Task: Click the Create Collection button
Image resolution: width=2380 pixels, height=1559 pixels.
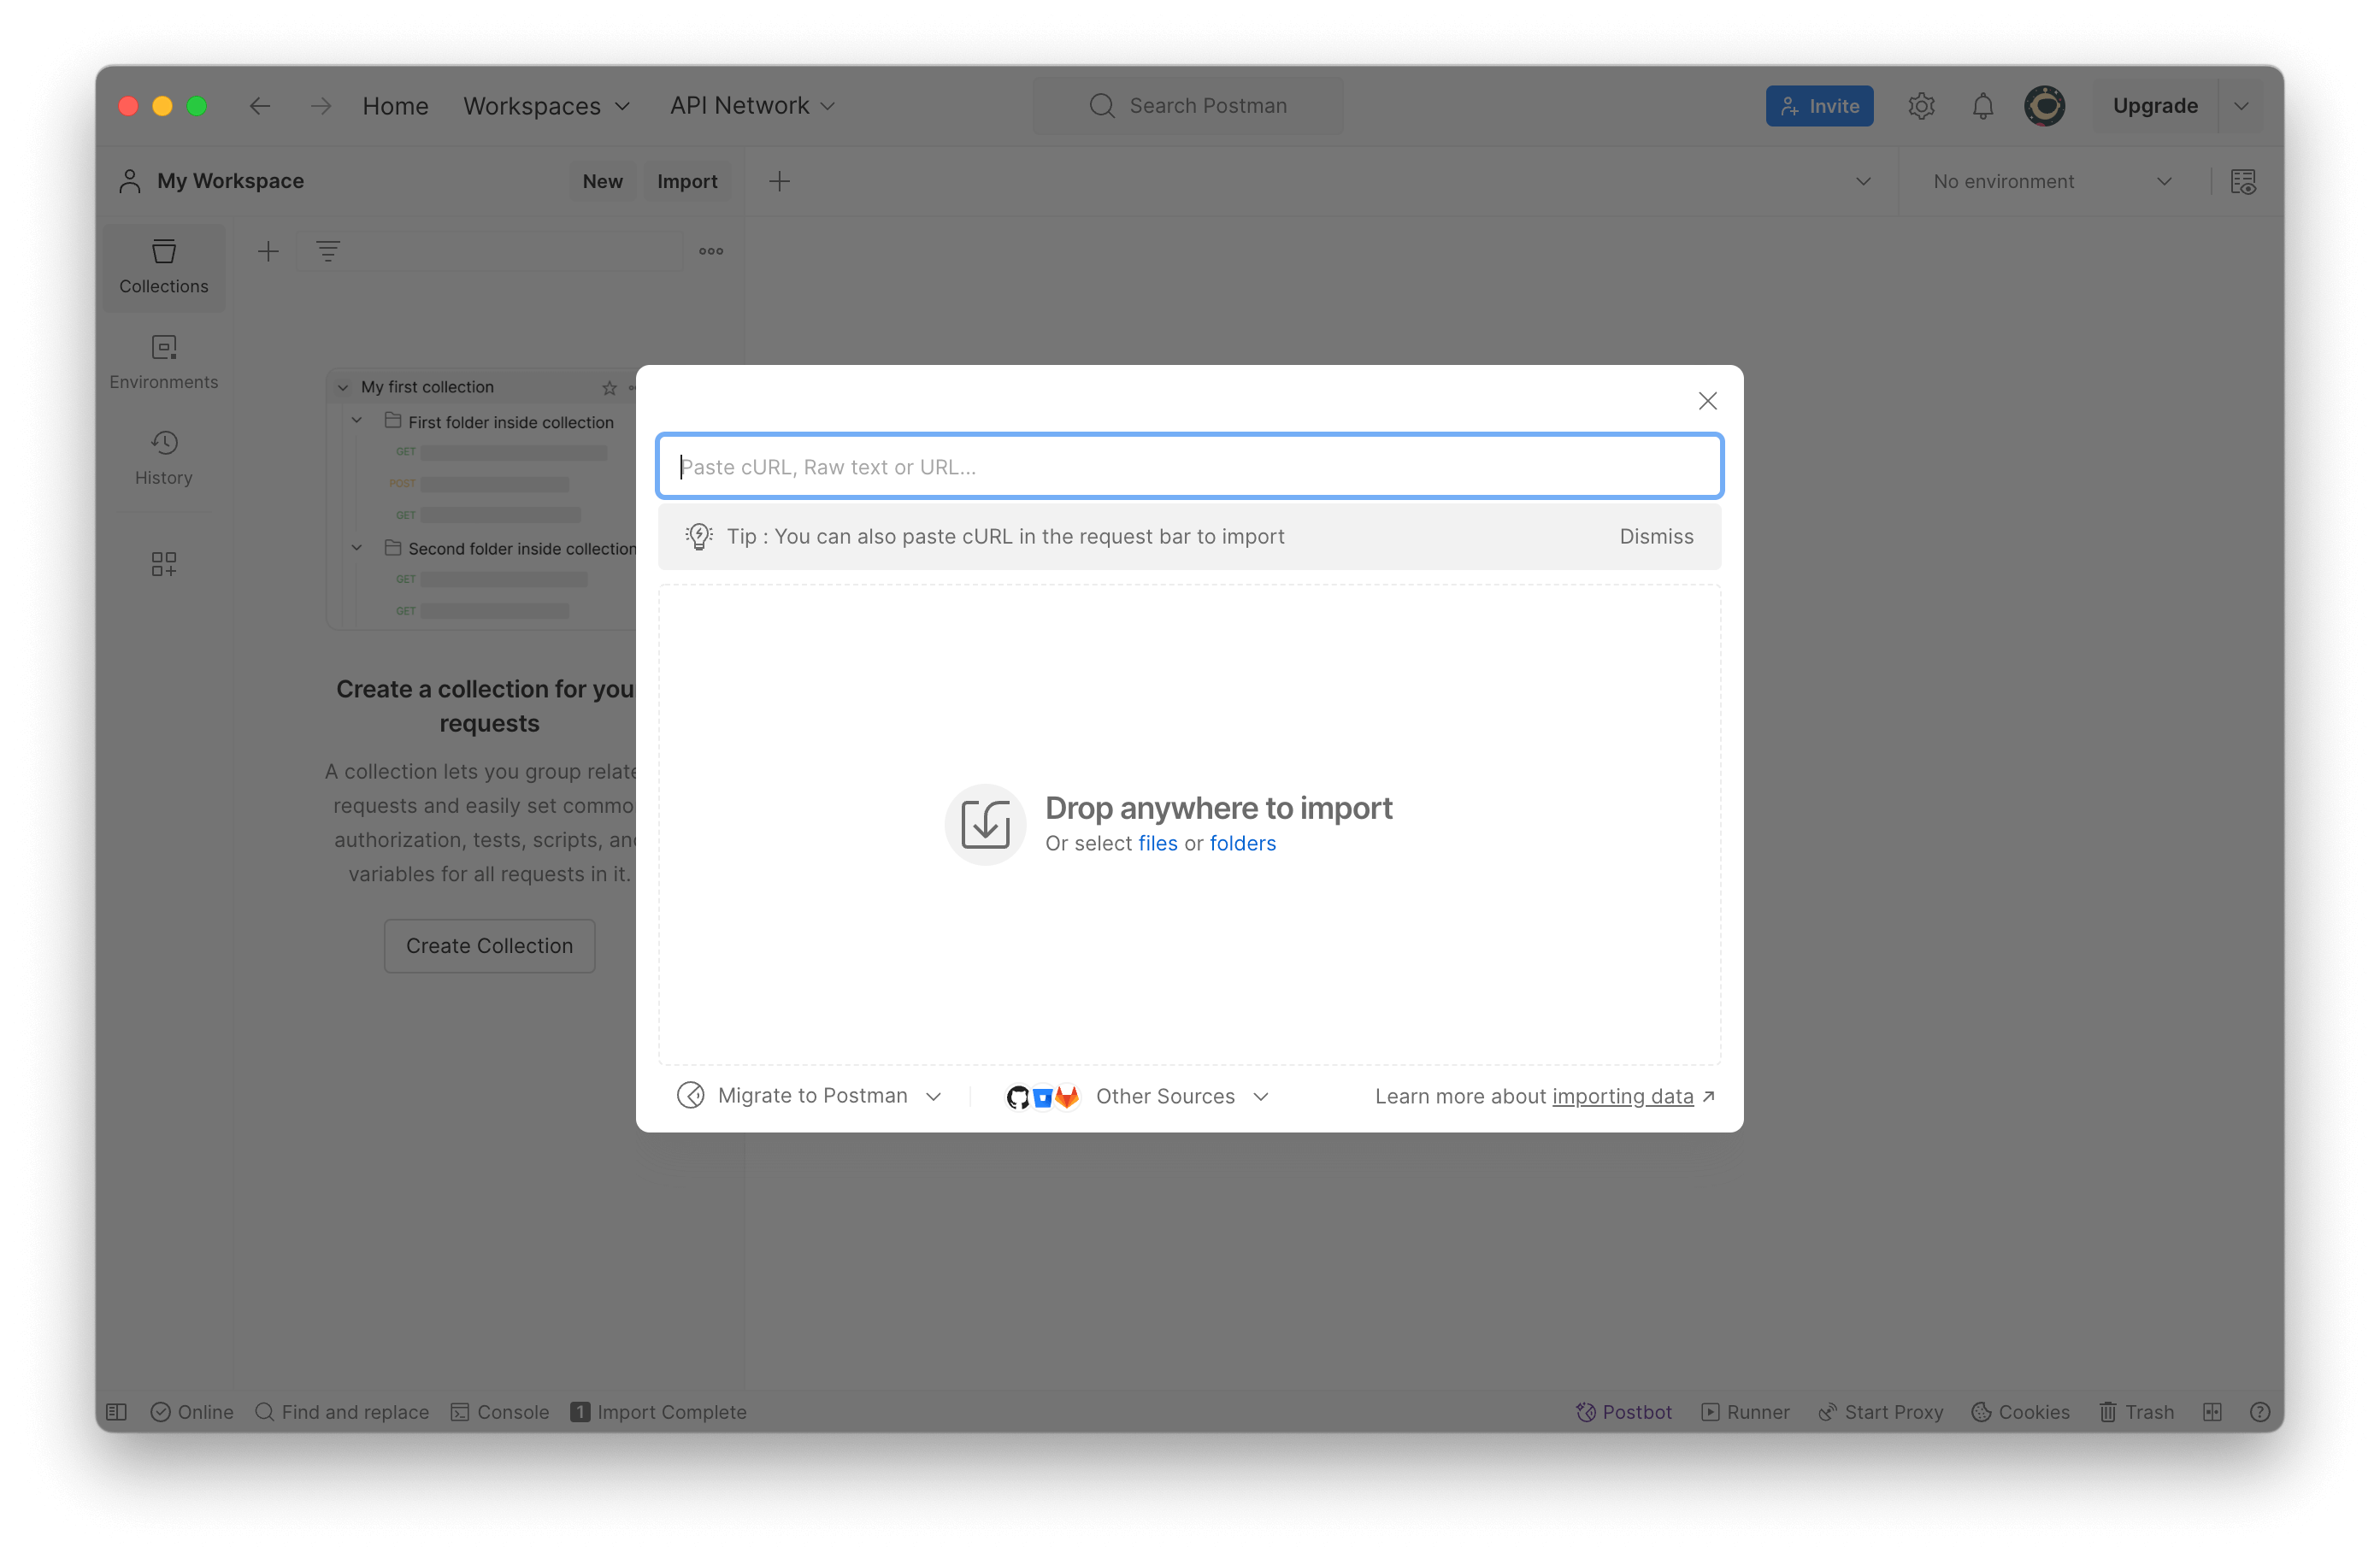Action: click(489, 945)
